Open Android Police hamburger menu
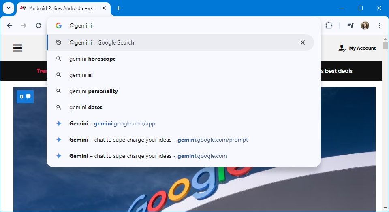The height and width of the screenshot is (212, 389). [17, 48]
